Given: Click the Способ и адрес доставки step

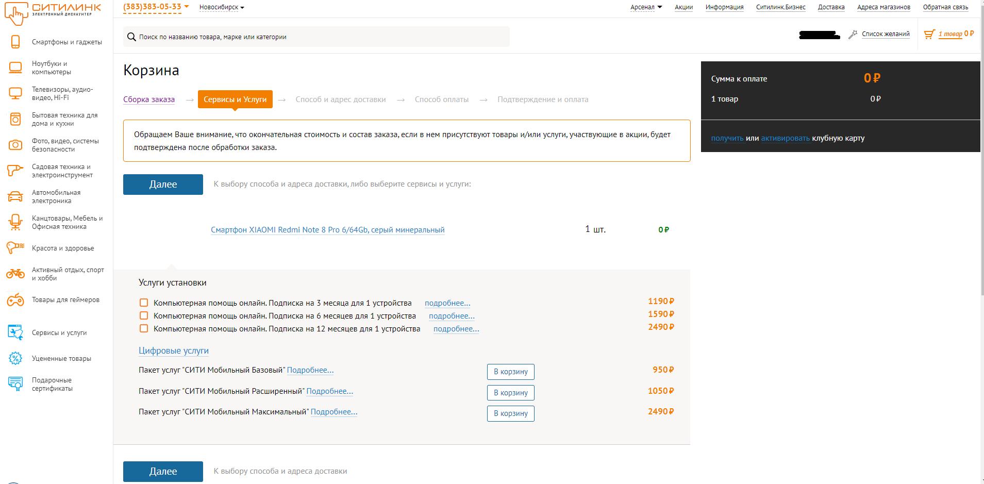Looking at the screenshot, I should [341, 99].
